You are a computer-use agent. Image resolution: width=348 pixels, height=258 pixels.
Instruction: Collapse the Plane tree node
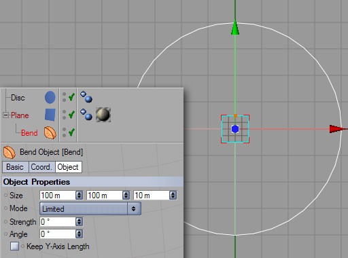pos(5,115)
